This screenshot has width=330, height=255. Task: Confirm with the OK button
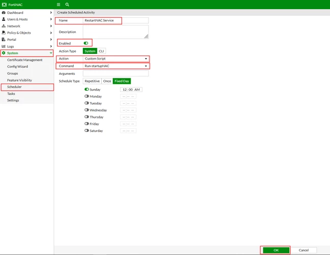276,250
